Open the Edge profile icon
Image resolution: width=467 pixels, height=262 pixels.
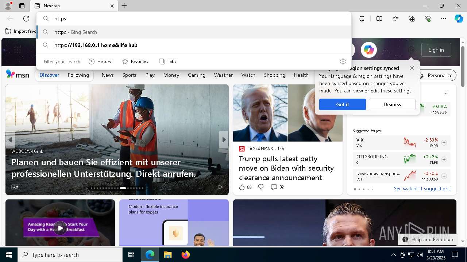point(8,6)
